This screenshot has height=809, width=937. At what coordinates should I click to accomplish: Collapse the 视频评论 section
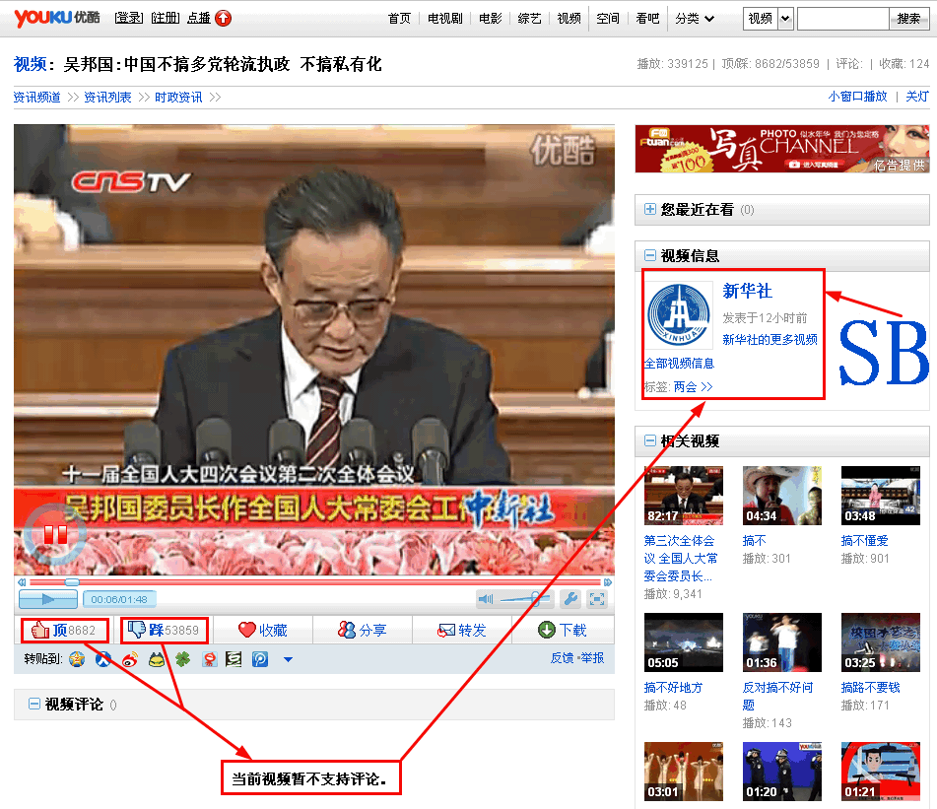[34, 704]
